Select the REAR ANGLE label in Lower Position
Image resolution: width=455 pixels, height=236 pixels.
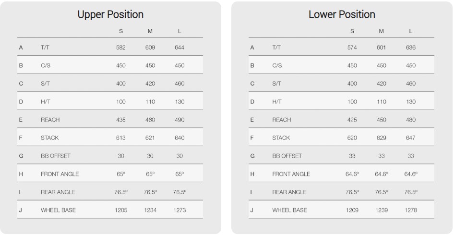[x=289, y=192]
